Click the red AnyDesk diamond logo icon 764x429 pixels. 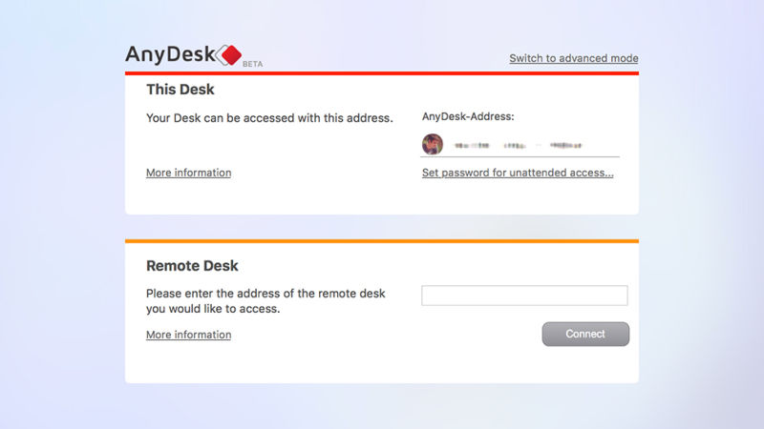229,55
